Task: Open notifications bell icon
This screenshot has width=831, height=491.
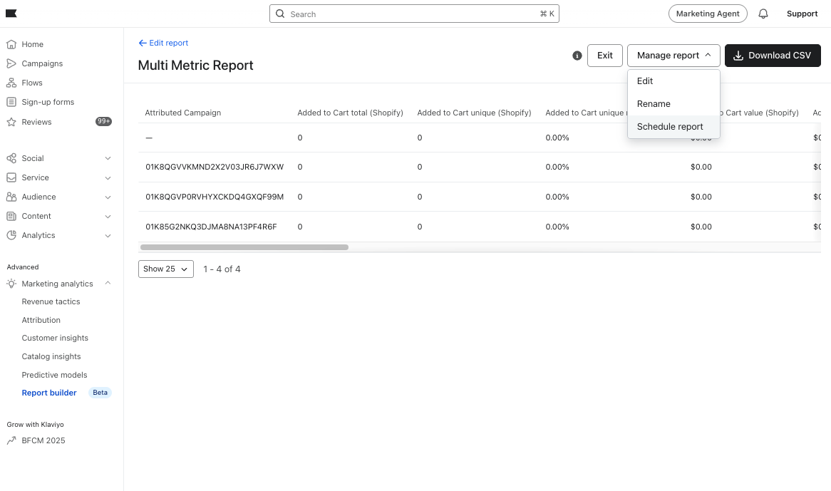Action: point(763,14)
